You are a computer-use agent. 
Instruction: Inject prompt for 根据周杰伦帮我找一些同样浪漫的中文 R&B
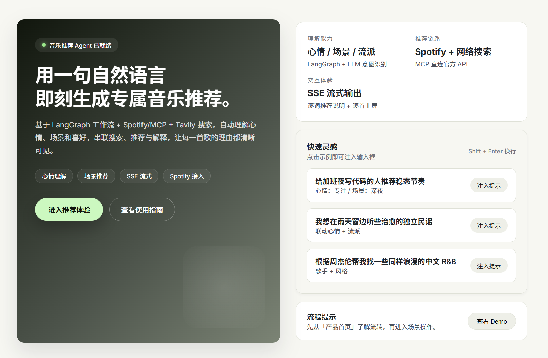[x=489, y=266]
